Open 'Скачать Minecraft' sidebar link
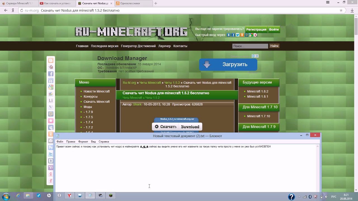 (96, 102)
